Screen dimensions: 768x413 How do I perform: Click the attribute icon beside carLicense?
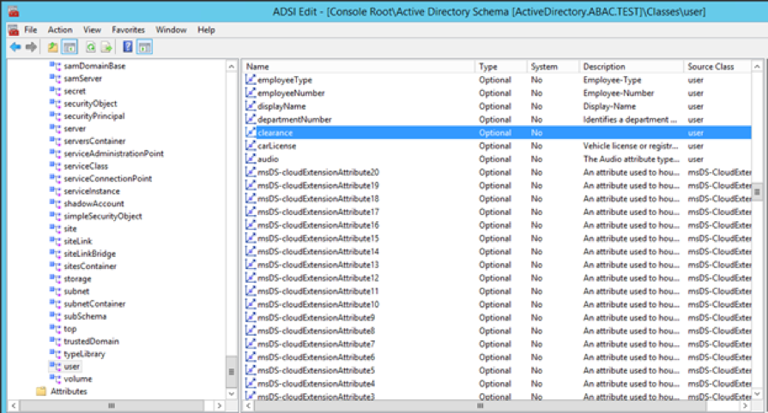coord(251,146)
